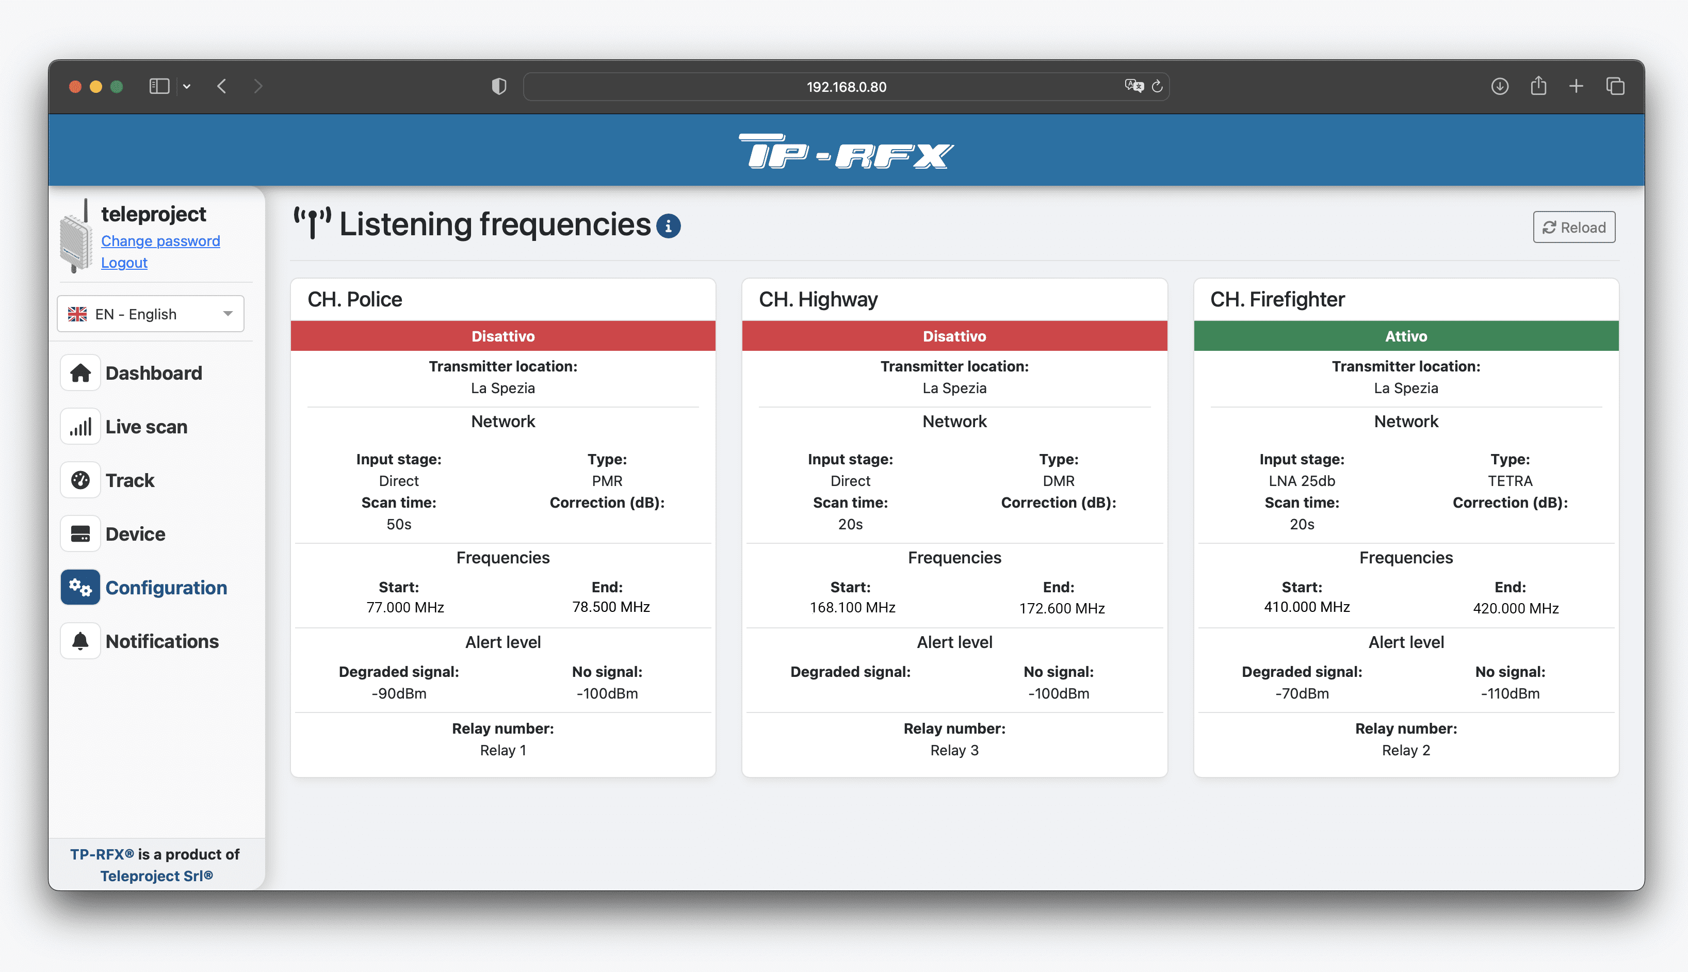Image resolution: width=1688 pixels, height=972 pixels.
Task: Go forward with the browser forward arrow
Action: [258, 86]
